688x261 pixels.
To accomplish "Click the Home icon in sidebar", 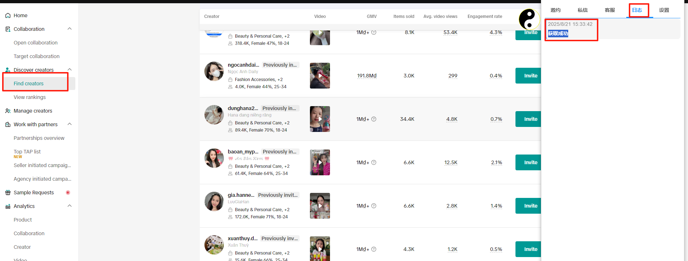I will click(8, 16).
